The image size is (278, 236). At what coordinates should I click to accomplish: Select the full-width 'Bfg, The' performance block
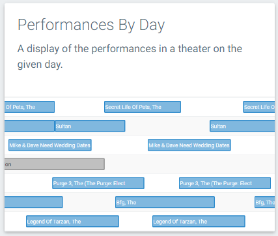pos(165,202)
